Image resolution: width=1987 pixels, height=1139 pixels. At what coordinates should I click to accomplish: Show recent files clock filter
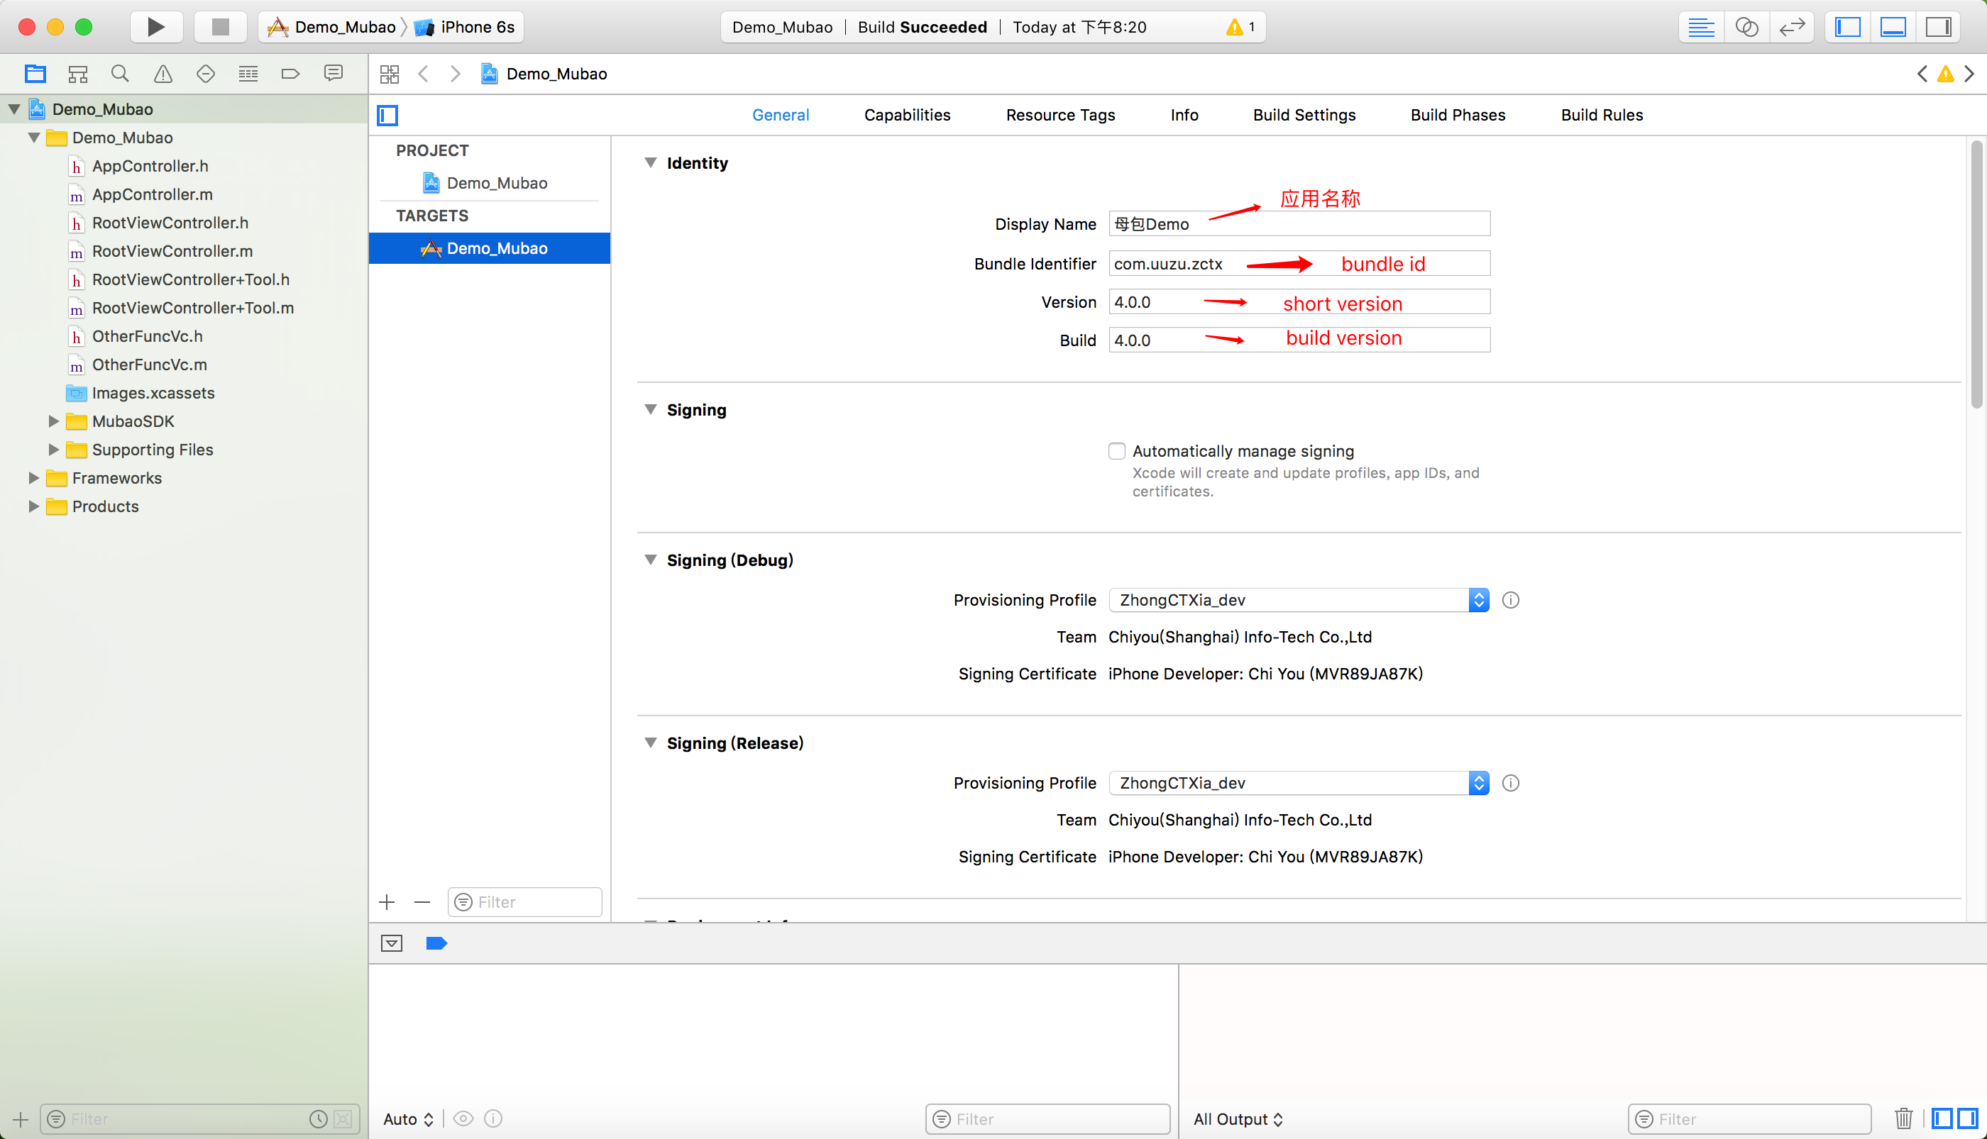319,1118
